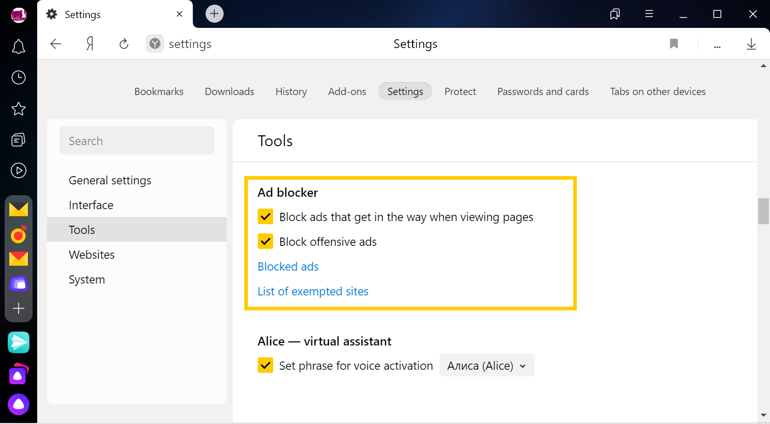This screenshot has height=424, width=770.
Task: Select the Settings browser tab title
Action: click(83, 14)
